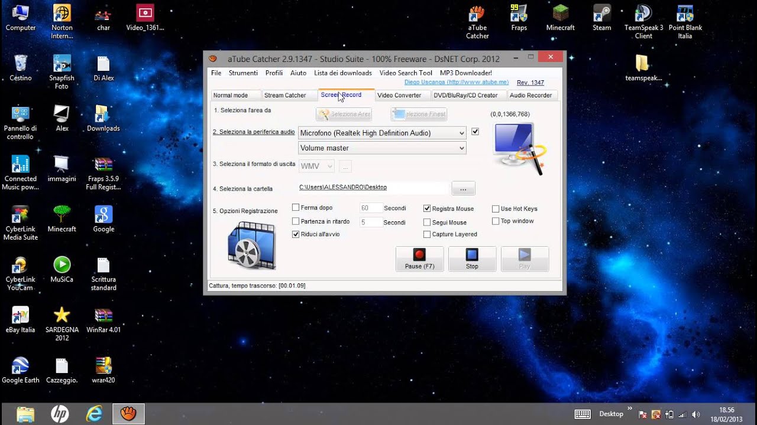757x425 pixels.
Task: Enable Top window checkbox
Action: pyautogui.click(x=496, y=221)
